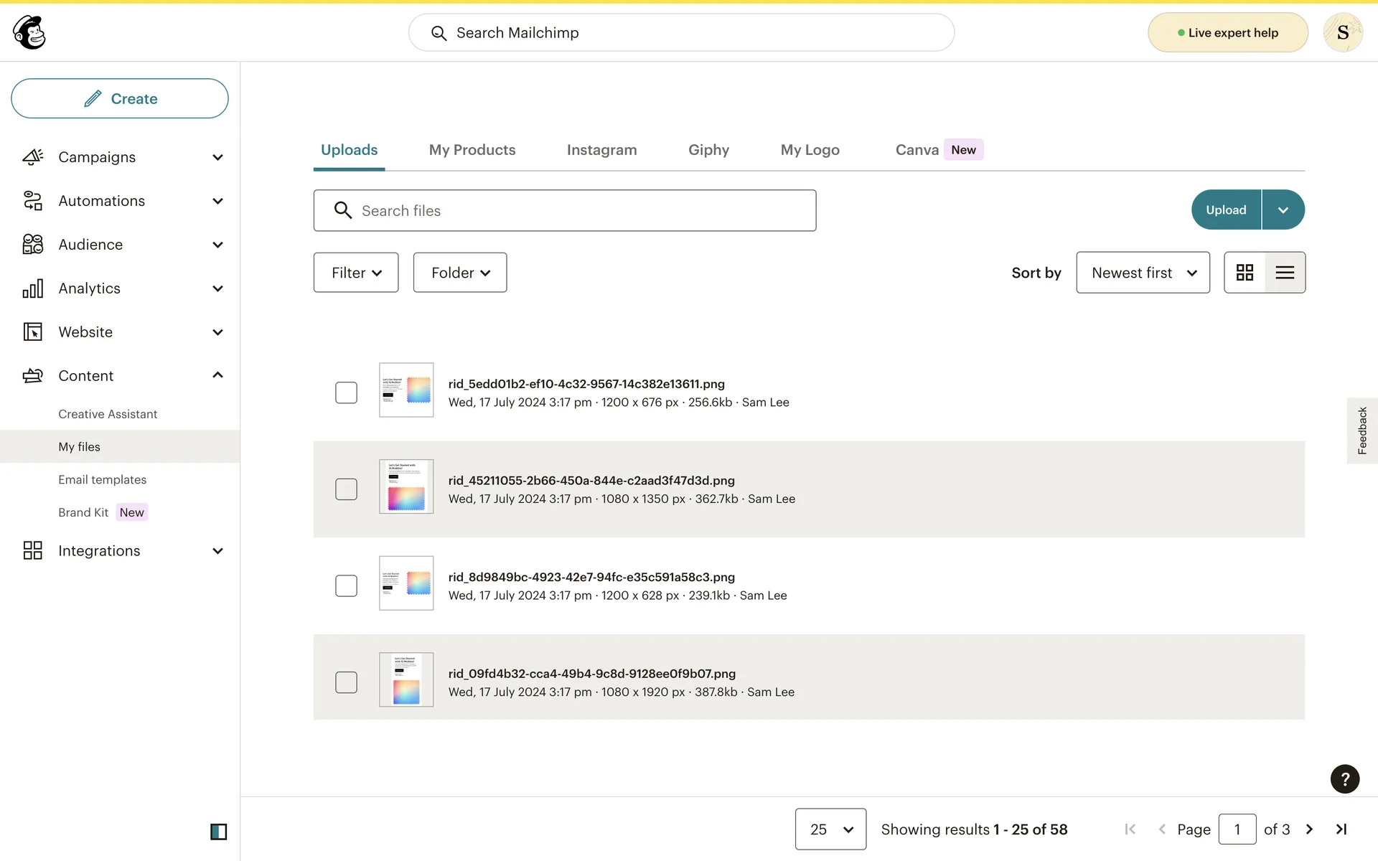Collapse the sidebar with the panel icon
1378x861 pixels.
pos(218,832)
